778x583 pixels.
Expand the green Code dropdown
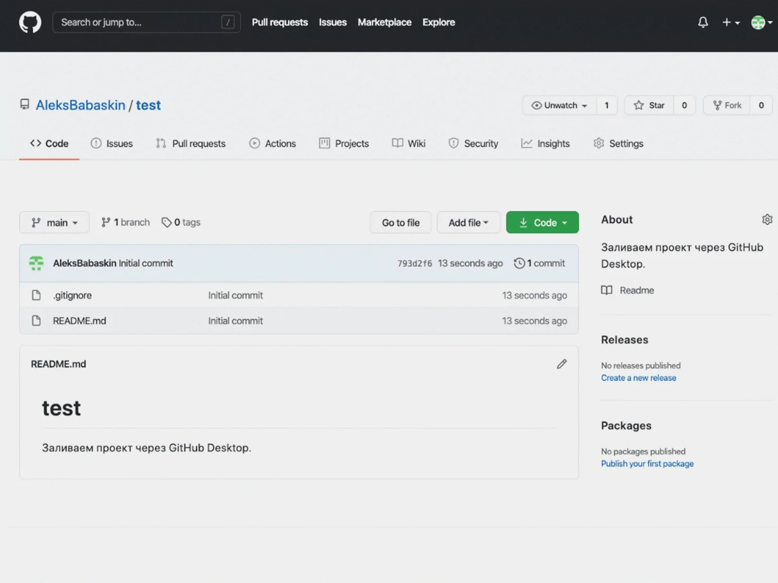[x=542, y=222]
